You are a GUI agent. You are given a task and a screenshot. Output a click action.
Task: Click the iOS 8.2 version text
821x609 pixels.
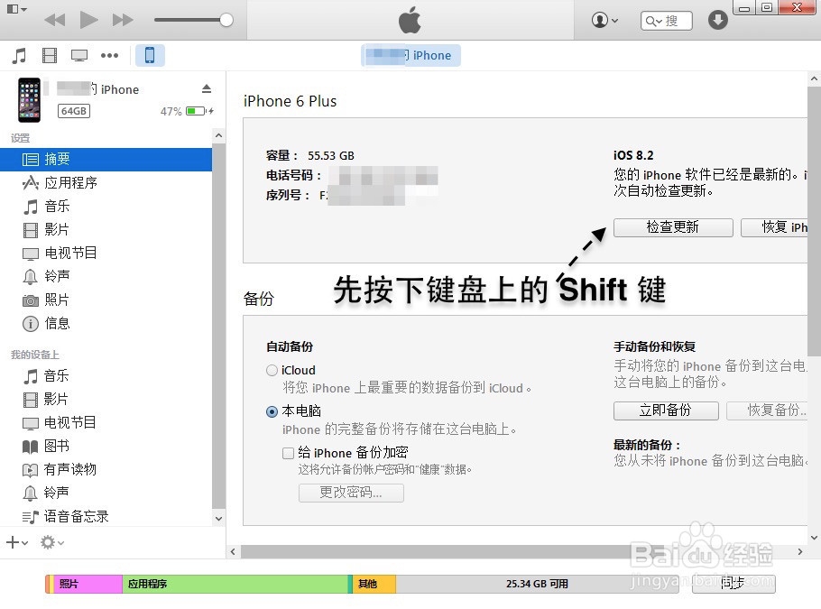[633, 155]
